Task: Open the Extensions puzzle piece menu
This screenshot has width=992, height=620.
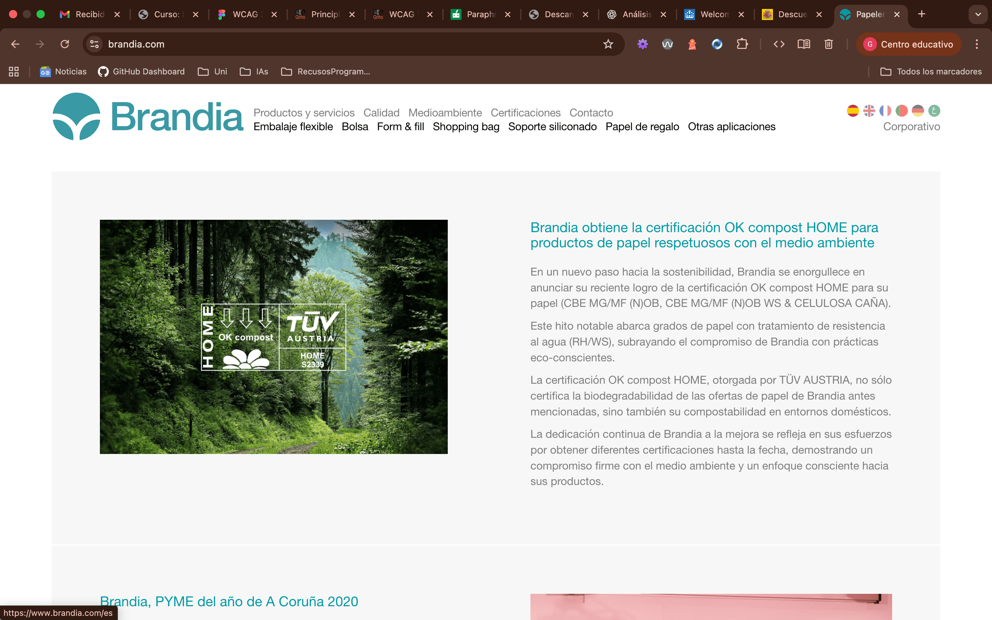Action: [x=742, y=44]
